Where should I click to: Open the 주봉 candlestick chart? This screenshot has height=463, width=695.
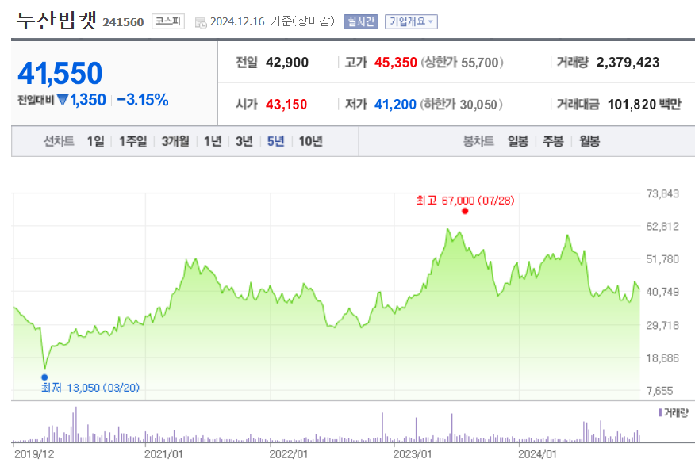(x=553, y=141)
